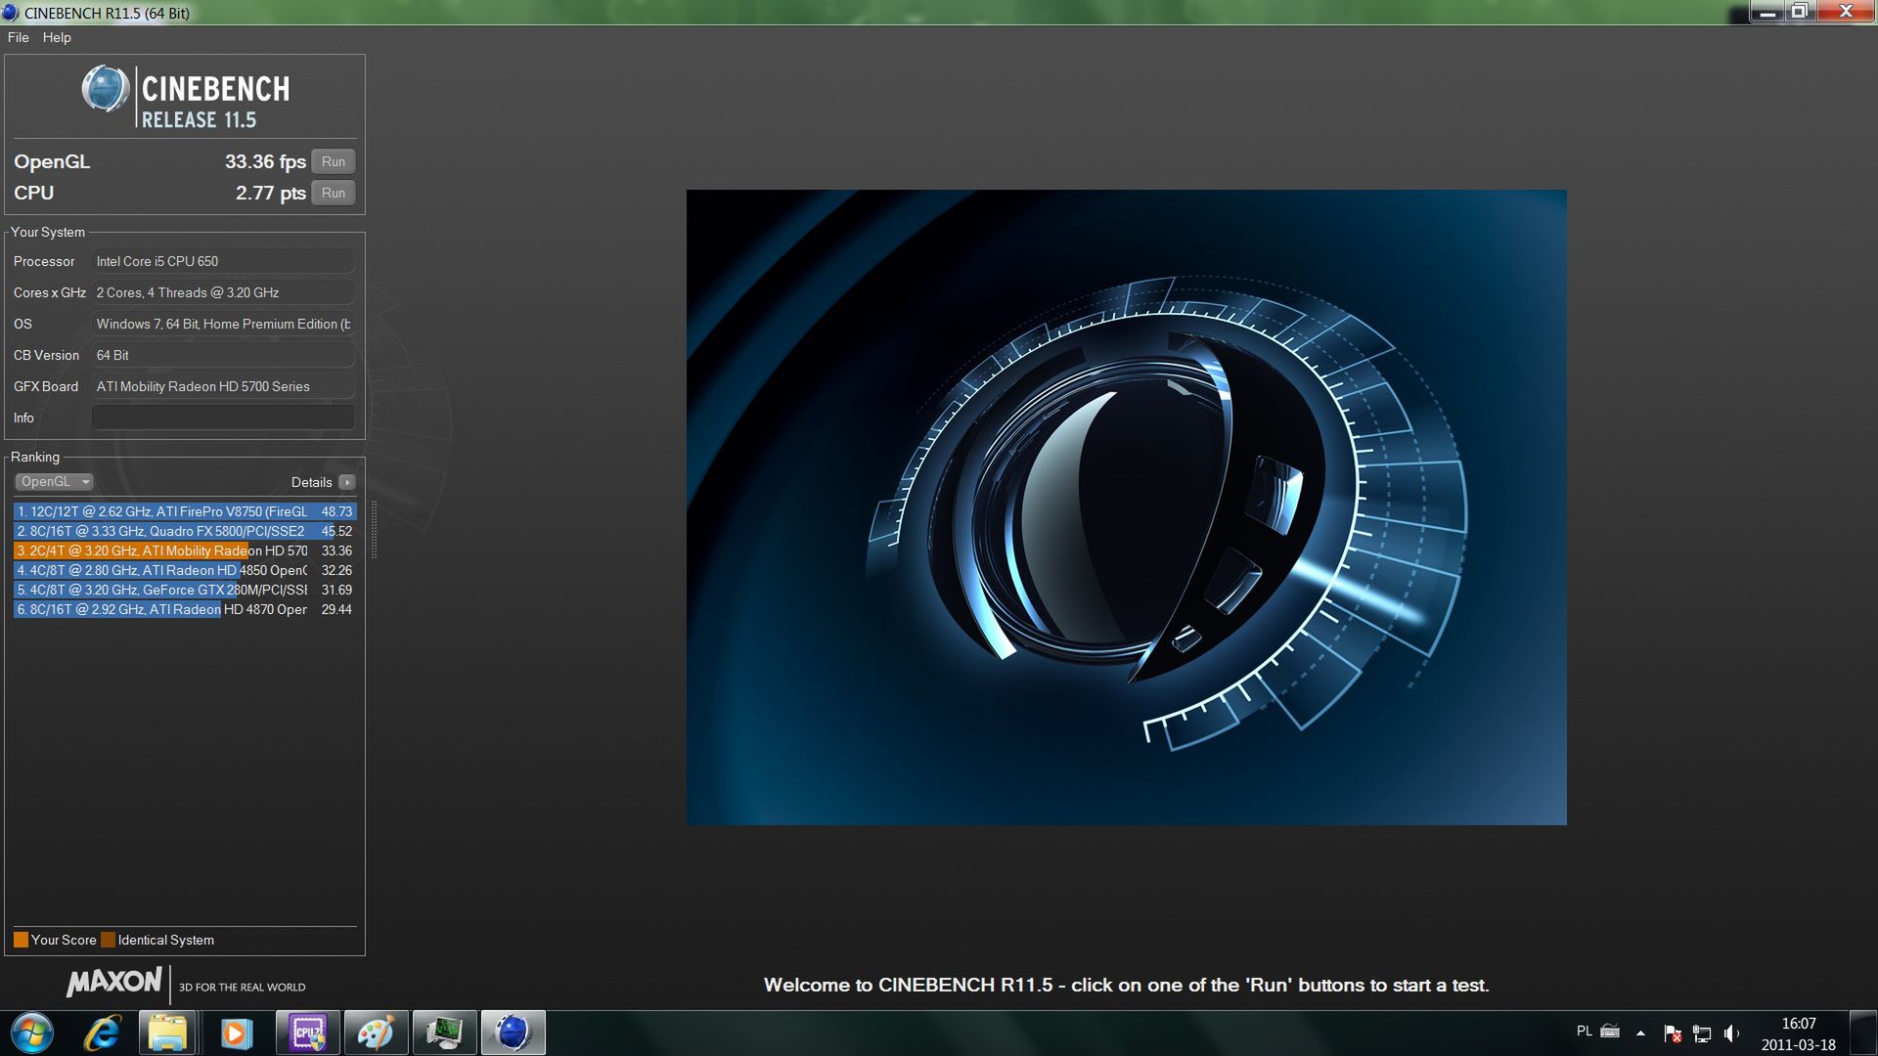This screenshot has height=1056, width=1878.
Task: Open the Help menu
Action: pyautogui.click(x=57, y=37)
